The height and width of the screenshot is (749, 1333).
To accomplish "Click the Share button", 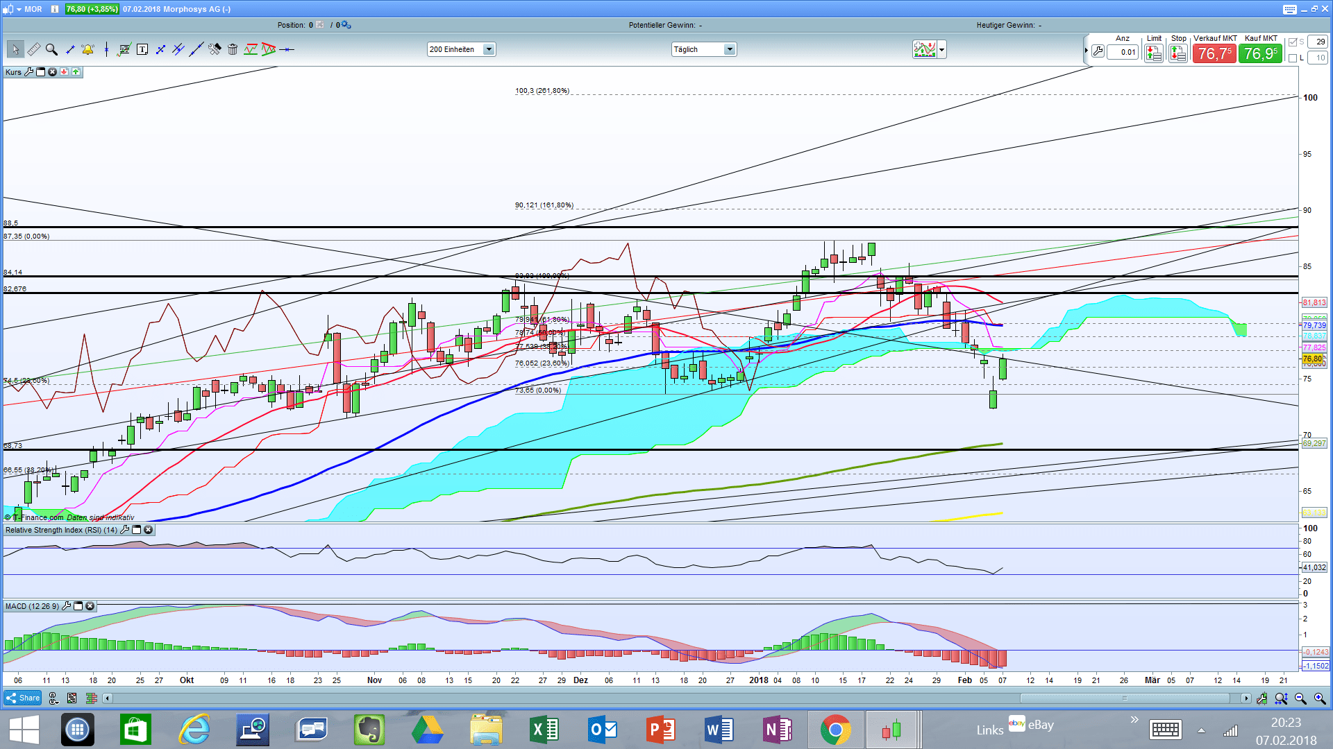I will click(23, 698).
